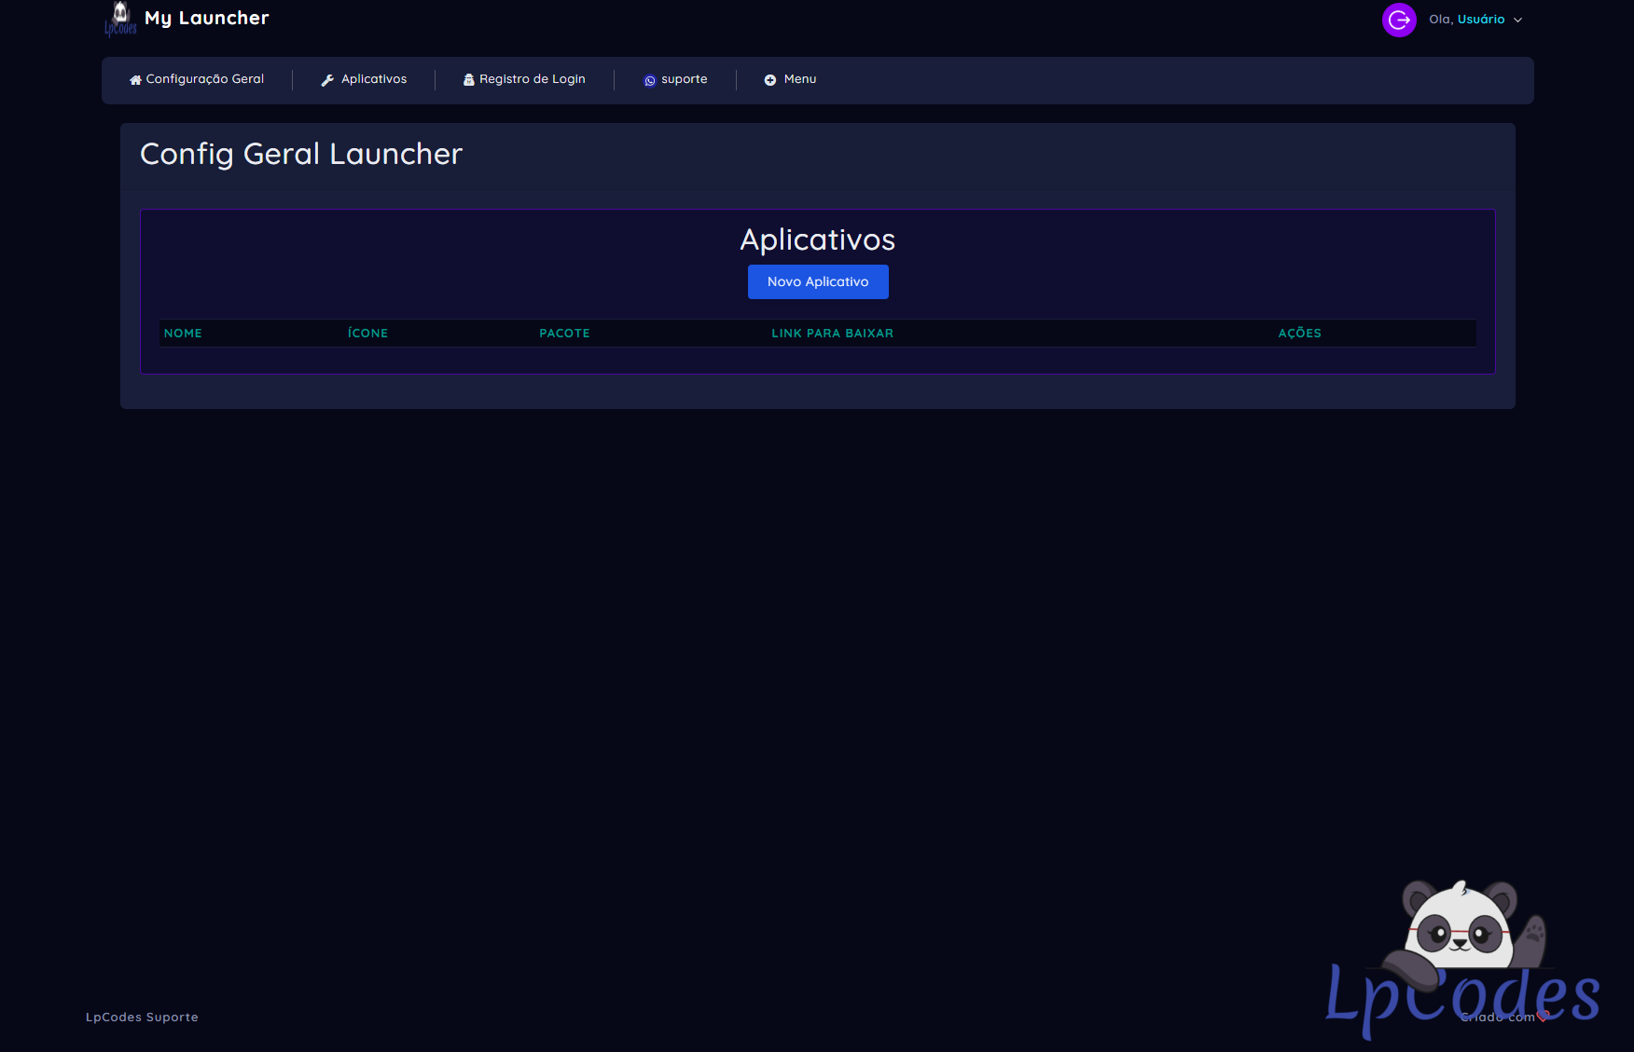The image size is (1634, 1052).
Task: Click the wrench icon beside Aplicativos
Action: click(x=327, y=80)
